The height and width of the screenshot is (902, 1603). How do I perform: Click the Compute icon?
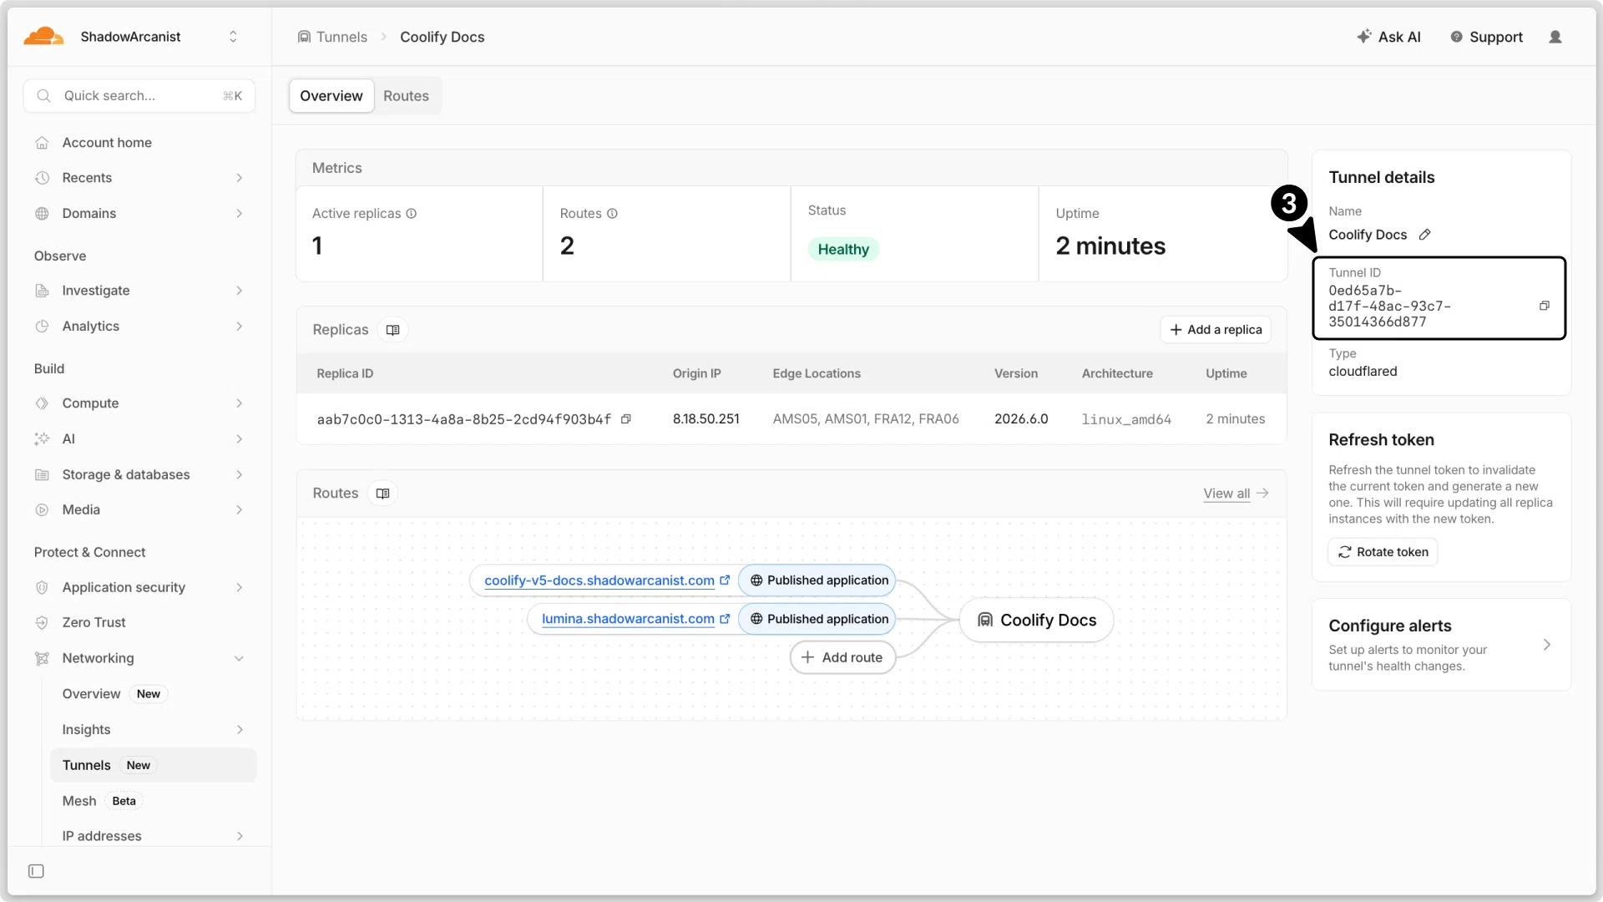42,403
